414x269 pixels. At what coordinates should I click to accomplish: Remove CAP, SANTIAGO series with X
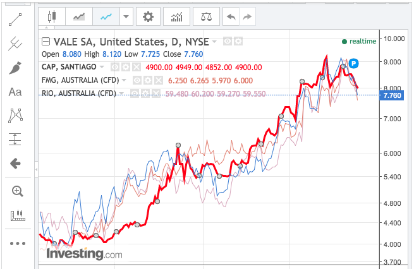(137, 67)
